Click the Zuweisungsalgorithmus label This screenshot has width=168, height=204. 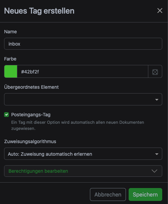[30, 141]
